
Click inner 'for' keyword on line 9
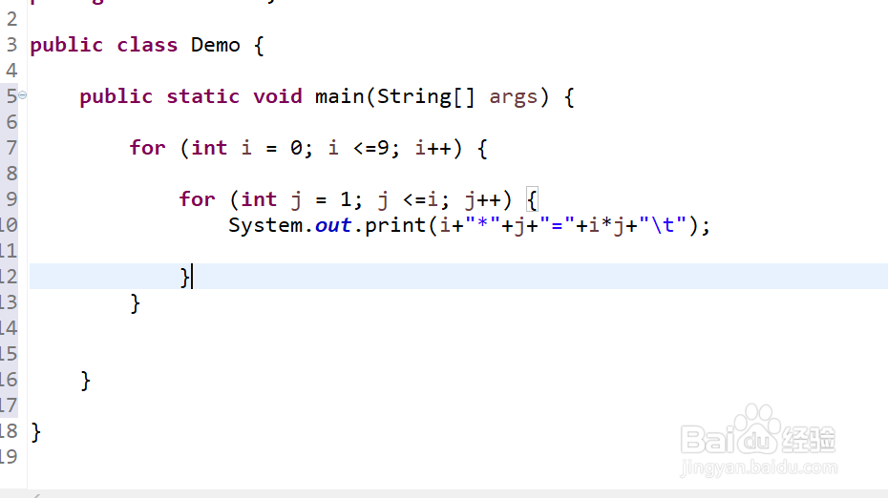click(197, 199)
